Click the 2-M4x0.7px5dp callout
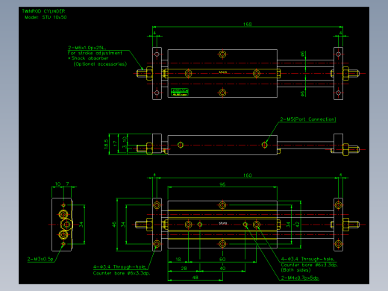Image resolution: width=388 pixels, height=291 pixels. tap(300, 278)
